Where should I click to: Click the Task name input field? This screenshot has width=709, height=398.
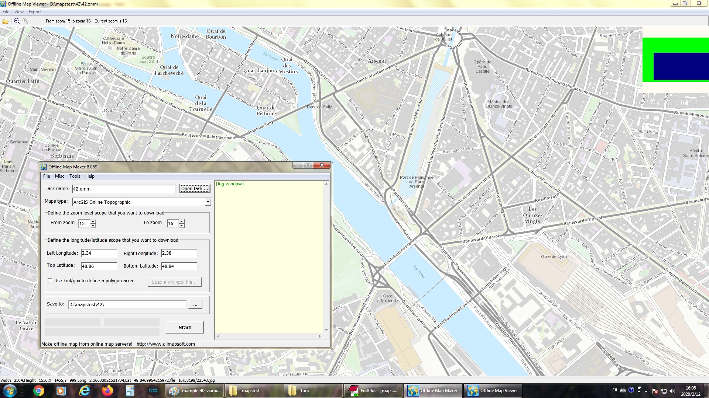(124, 189)
